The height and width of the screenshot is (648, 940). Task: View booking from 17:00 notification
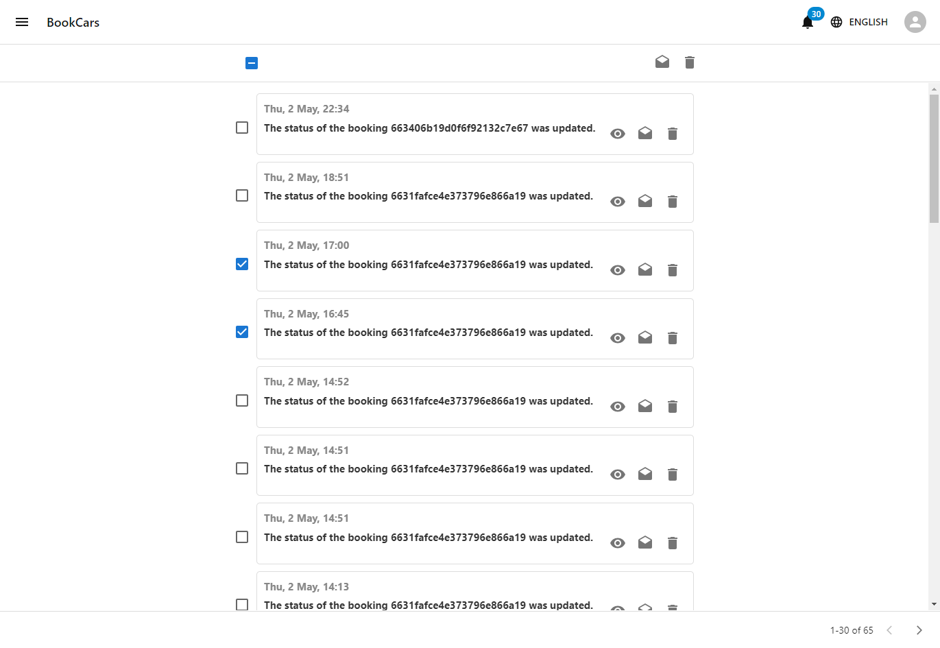[x=618, y=270]
